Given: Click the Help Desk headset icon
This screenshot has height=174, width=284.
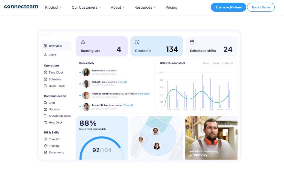Looking at the screenshot, I should coord(46,122).
